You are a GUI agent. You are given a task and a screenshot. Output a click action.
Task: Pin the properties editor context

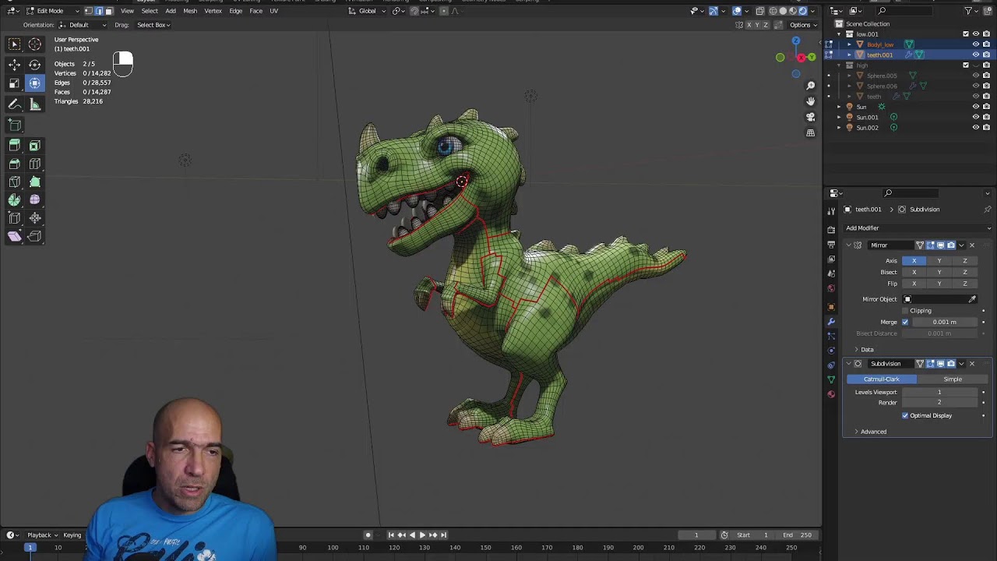point(988,209)
